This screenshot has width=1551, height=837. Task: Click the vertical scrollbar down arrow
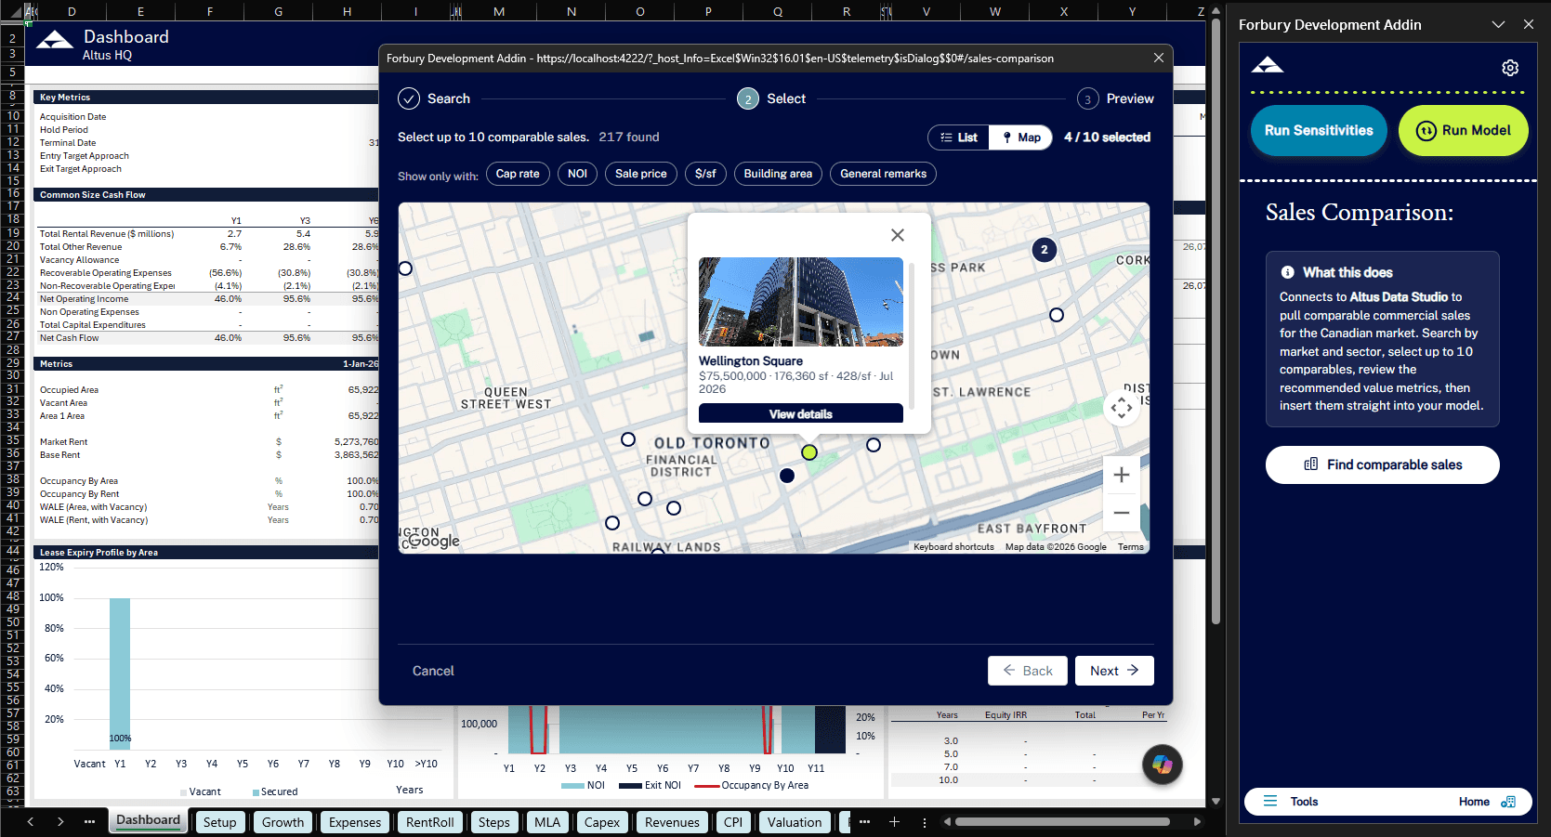1216,801
